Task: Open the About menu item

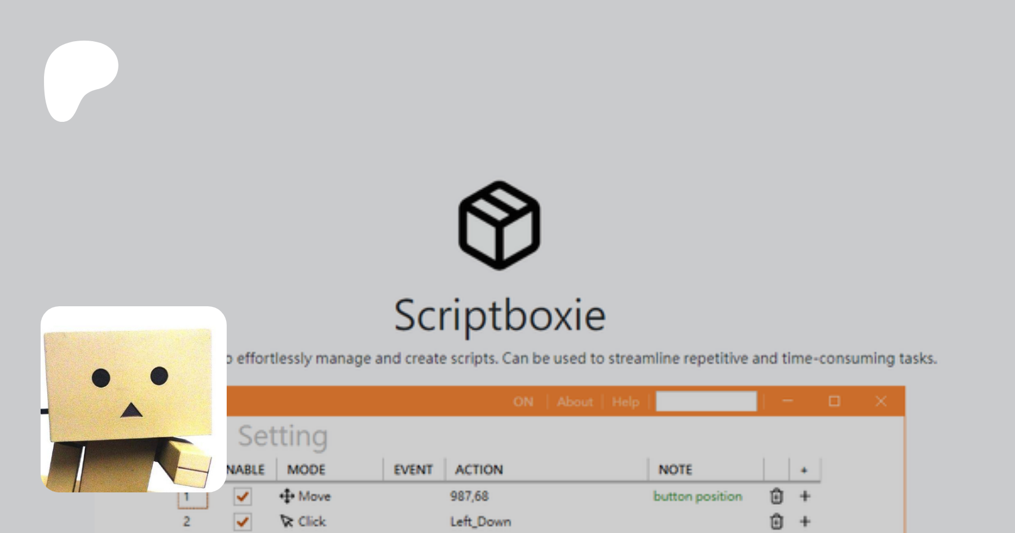Action: point(575,402)
